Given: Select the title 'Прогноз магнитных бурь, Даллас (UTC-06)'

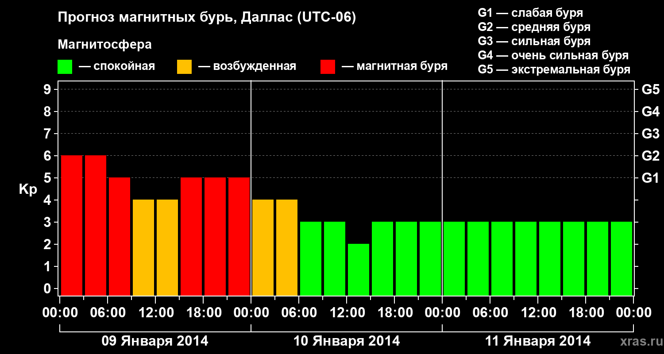Looking at the screenshot, I should coord(207,18).
